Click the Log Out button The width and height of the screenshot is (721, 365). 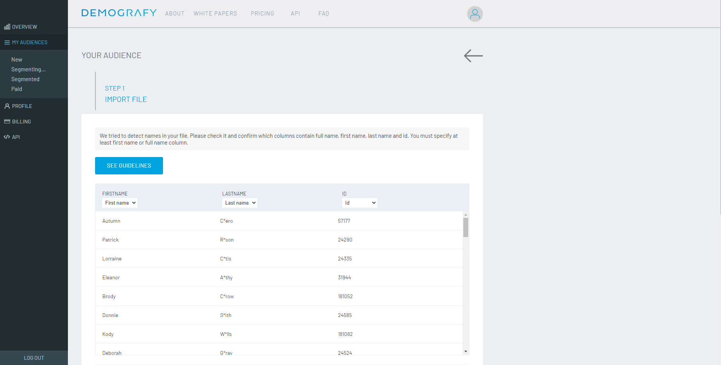click(34, 358)
